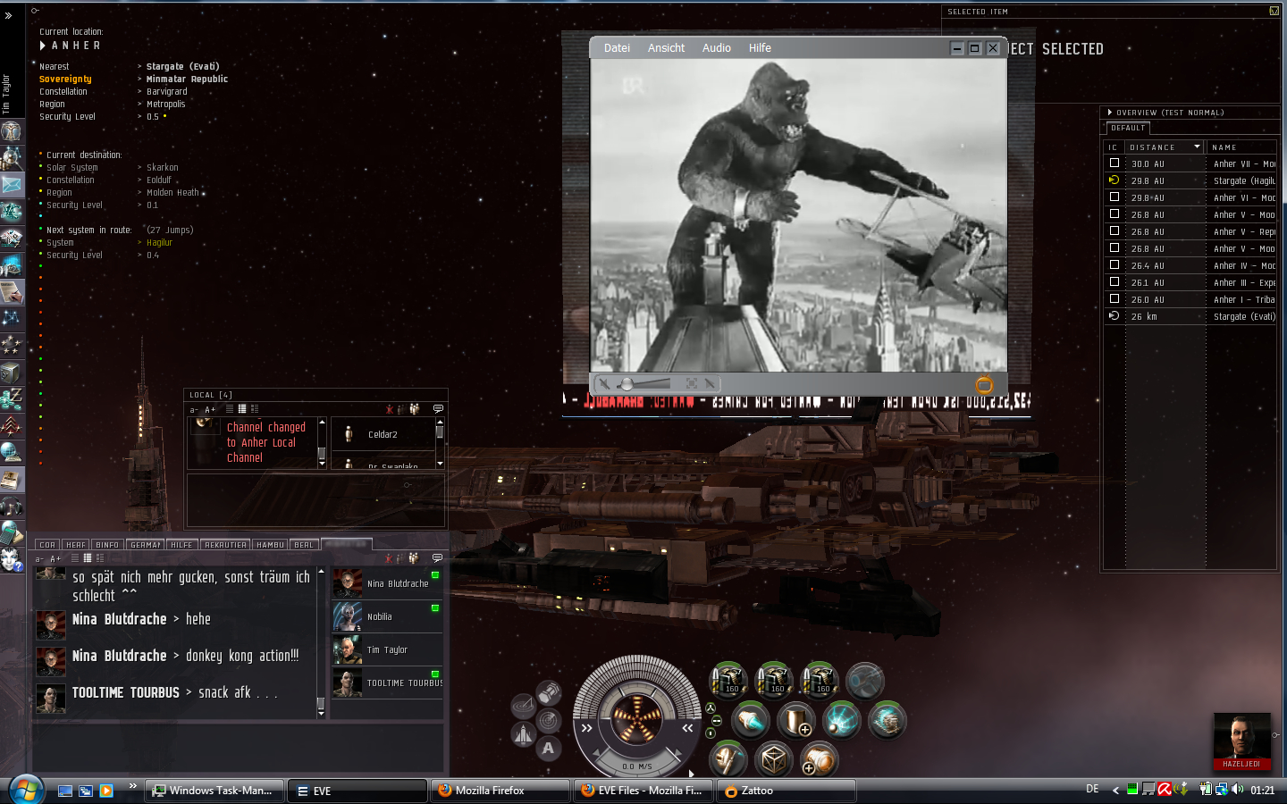1287x804 pixels.
Task: Toggle the red X member-list icon in Local chat
Action: click(x=390, y=409)
